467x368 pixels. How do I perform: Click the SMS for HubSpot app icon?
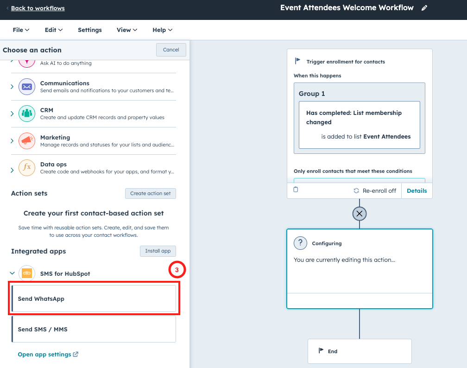click(27, 273)
